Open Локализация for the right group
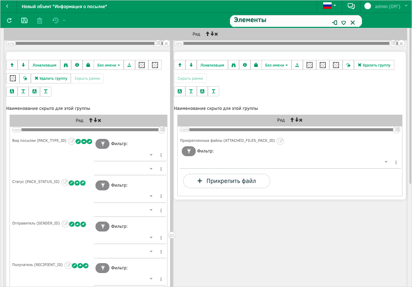This screenshot has height=287, width=412. tap(212, 65)
